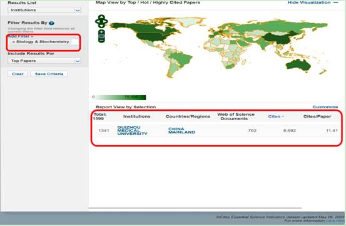The width and height of the screenshot is (346, 226).
Task: Open the Filter Results By help icon
Action: (x=51, y=23)
